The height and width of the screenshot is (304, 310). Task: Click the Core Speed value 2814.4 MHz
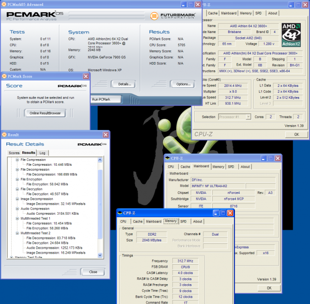(233, 85)
